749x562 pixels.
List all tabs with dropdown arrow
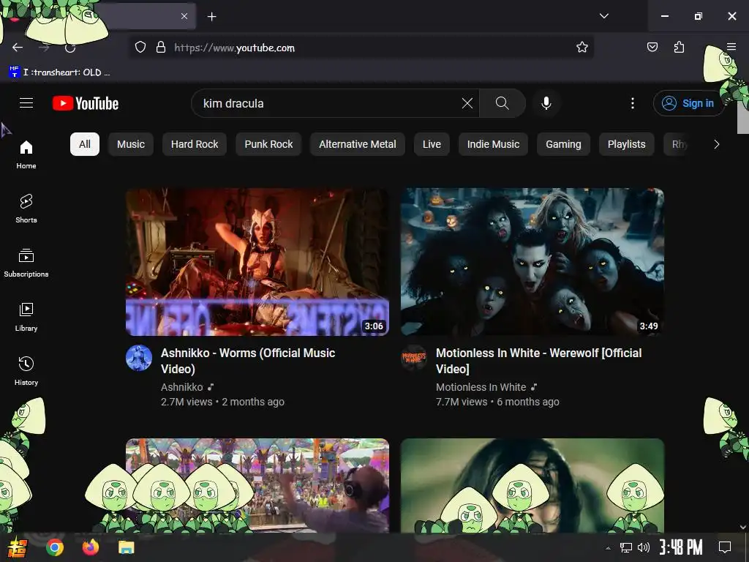click(x=604, y=16)
